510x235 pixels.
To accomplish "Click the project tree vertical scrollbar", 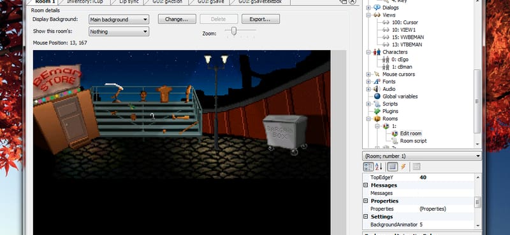I will pos(477,101).
